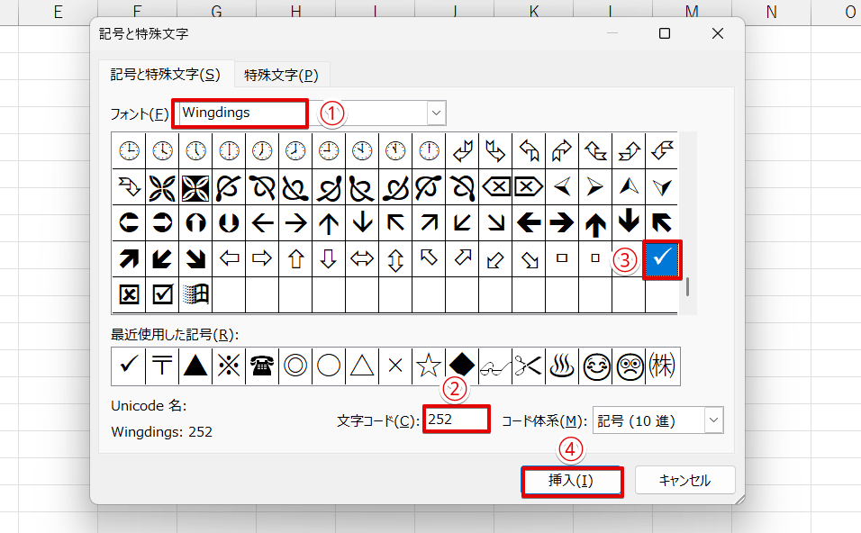Pick the checkmark in recently used symbols
The image size is (861, 533).
pyautogui.click(x=129, y=366)
